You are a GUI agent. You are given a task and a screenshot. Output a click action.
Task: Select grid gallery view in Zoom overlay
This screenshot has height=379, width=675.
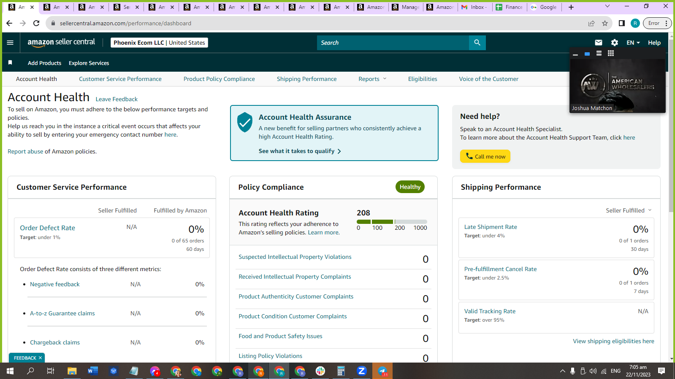[x=610, y=54]
